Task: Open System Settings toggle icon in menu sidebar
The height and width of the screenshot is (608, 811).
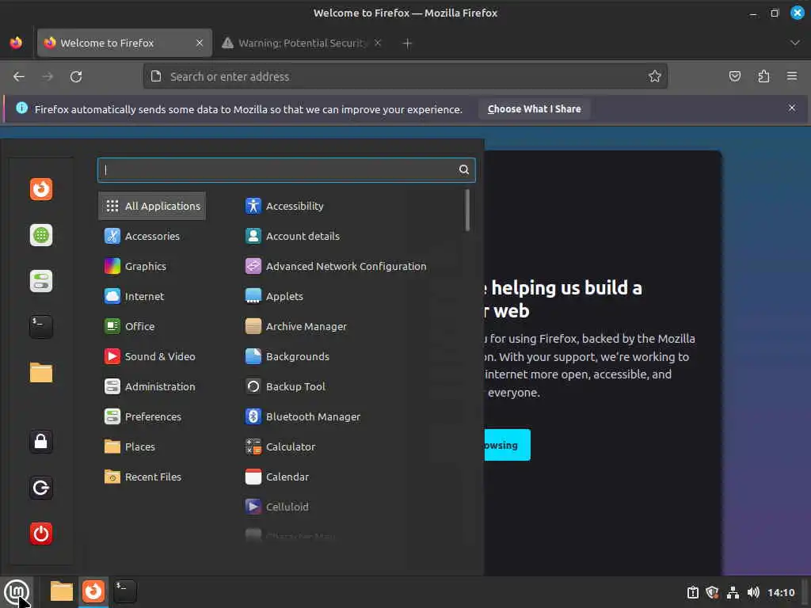Action: (x=41, y=281)
